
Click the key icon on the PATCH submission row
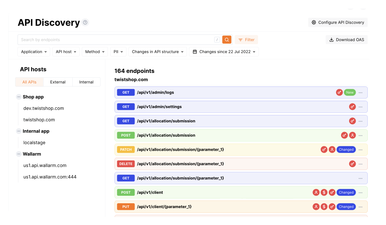tap(324, 150)
